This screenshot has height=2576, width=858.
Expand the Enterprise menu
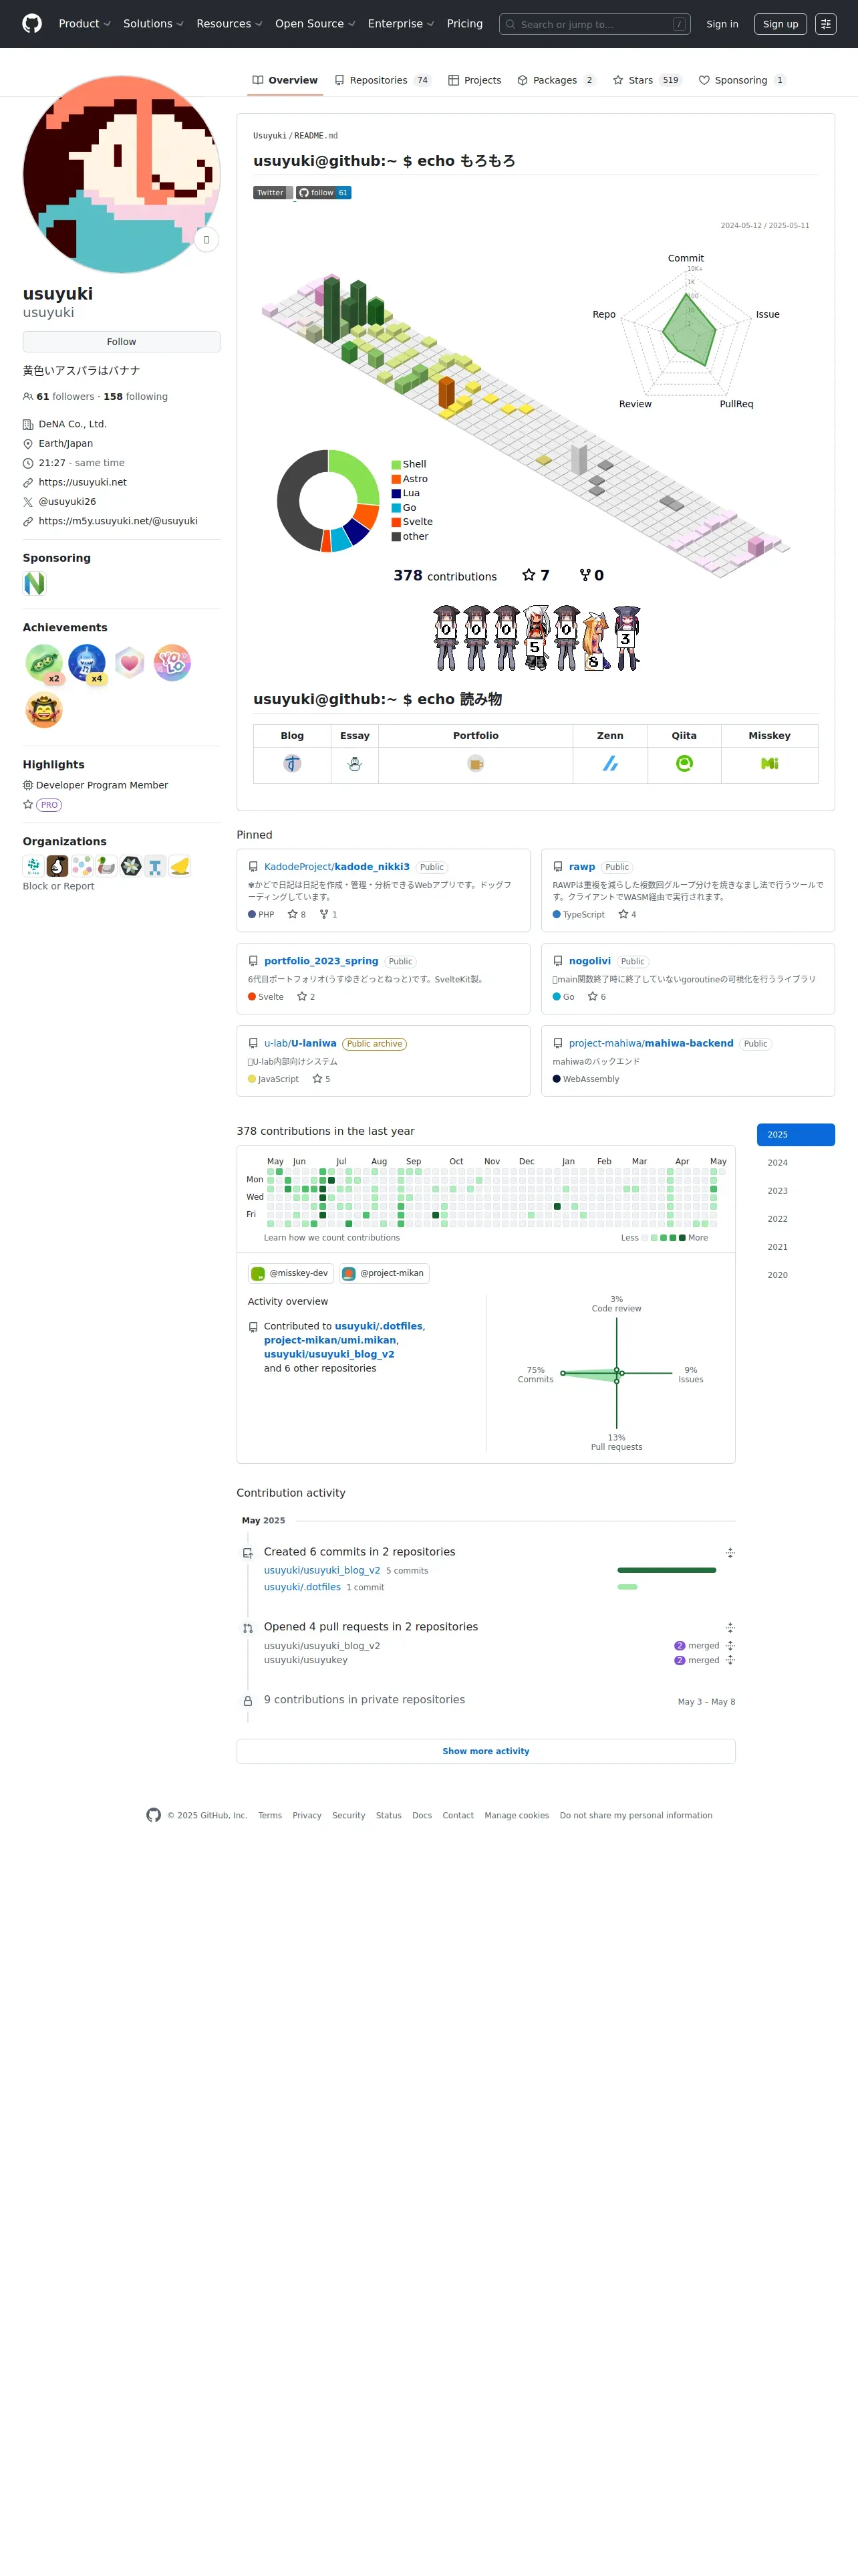pyautogui.click(x=402, y=24)
